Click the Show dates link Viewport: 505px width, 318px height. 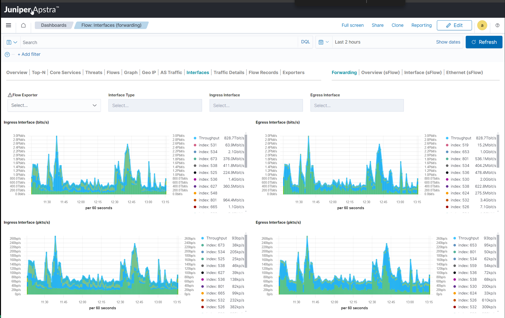pos(448,42)
